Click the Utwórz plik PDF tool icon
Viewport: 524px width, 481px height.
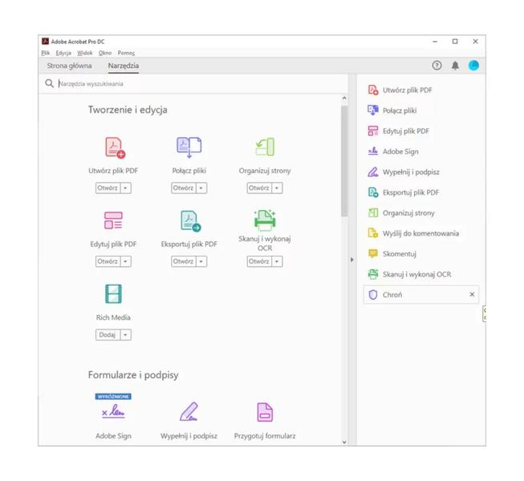pyautogui.click(x=115, y=148)
